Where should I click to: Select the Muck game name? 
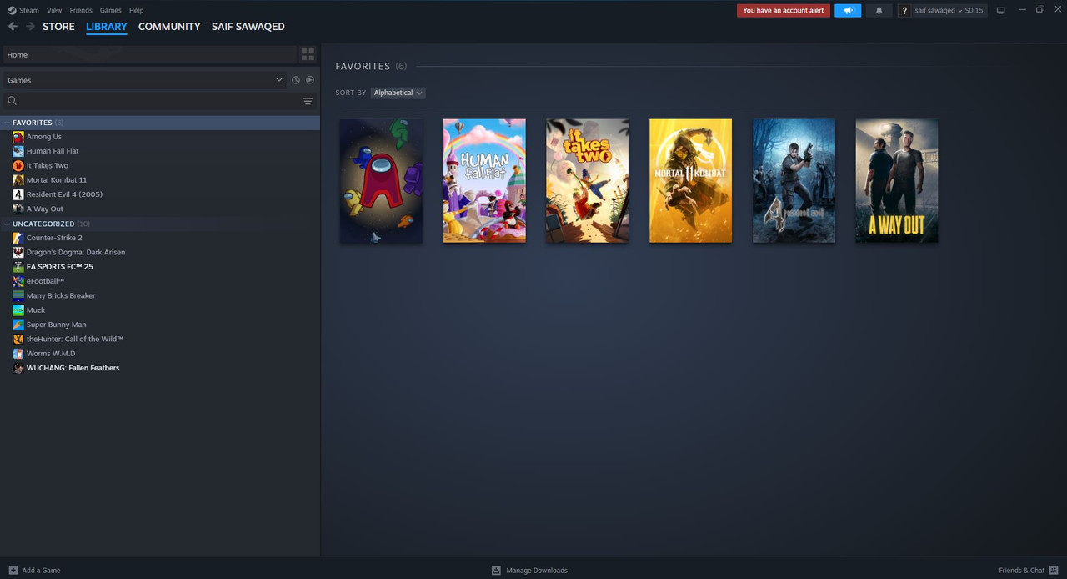pos(36,310)
